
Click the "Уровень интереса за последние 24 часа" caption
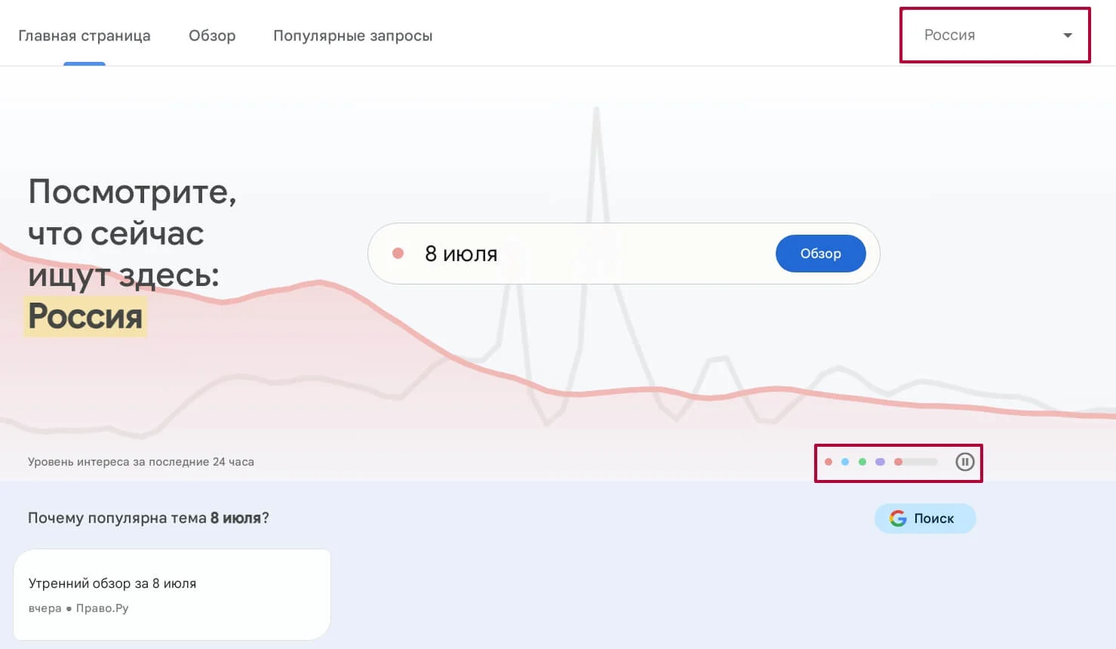click(141, 462)
